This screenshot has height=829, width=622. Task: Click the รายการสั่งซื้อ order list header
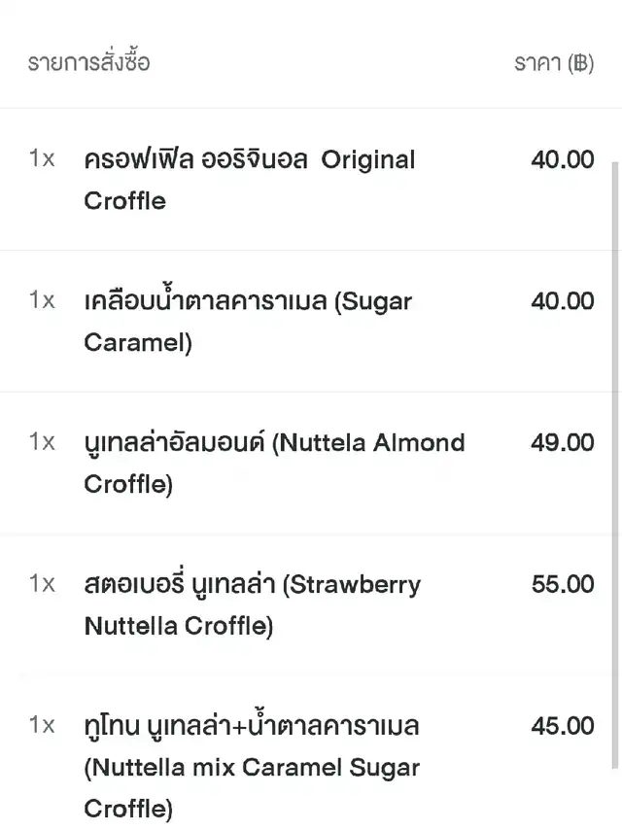click(88, 64)
